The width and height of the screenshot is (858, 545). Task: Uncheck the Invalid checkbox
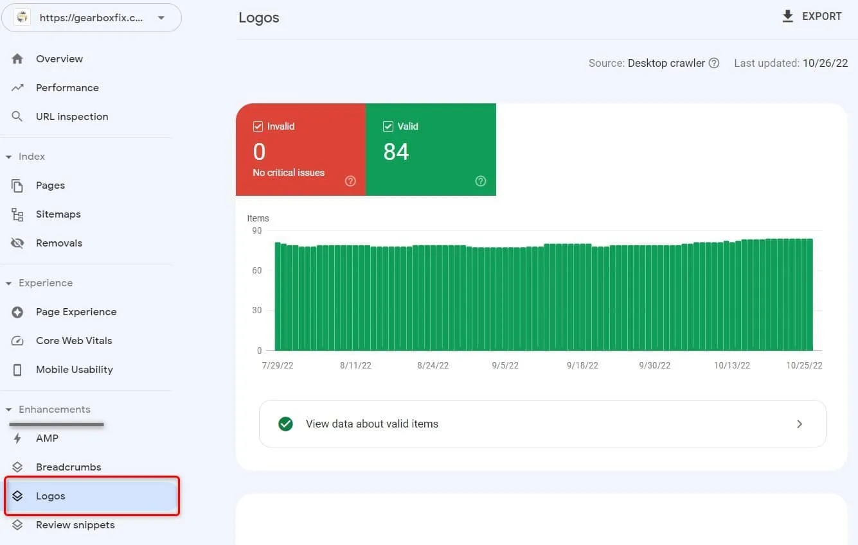pyautogui.click(x=258, y=126)
